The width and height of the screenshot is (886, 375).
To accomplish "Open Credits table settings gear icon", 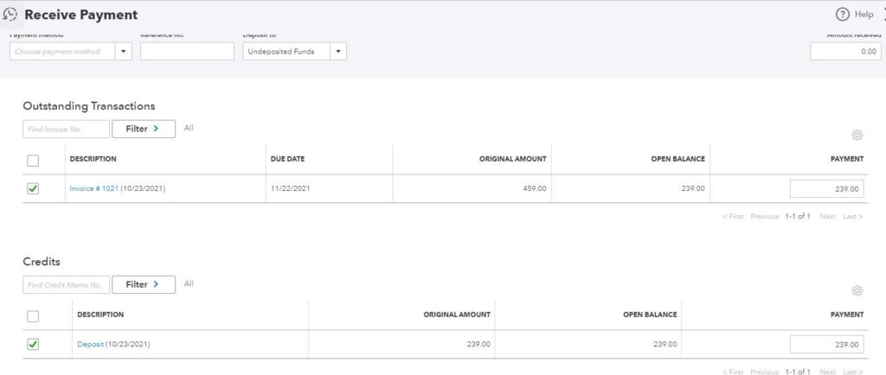I will click(x=857, y=290).
